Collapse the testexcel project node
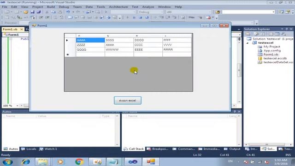This screenshot has width=295, height=166. (248, 43)
